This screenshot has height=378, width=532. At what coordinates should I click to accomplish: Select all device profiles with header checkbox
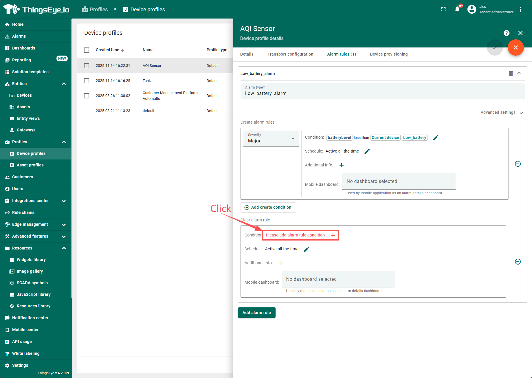(x=87, y=50)
